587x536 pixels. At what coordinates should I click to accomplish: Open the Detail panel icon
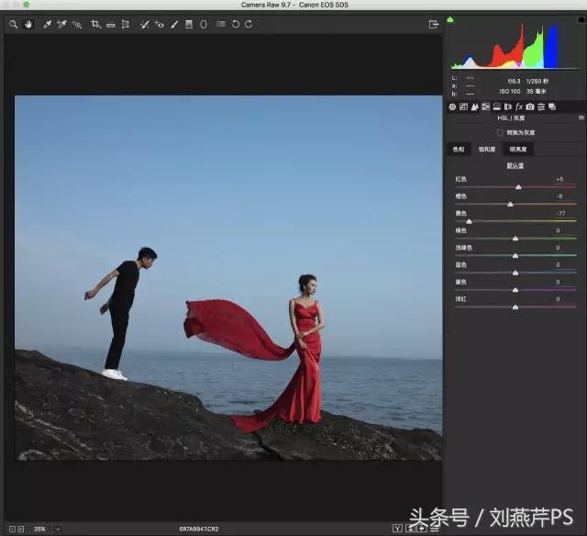(475, 106)
